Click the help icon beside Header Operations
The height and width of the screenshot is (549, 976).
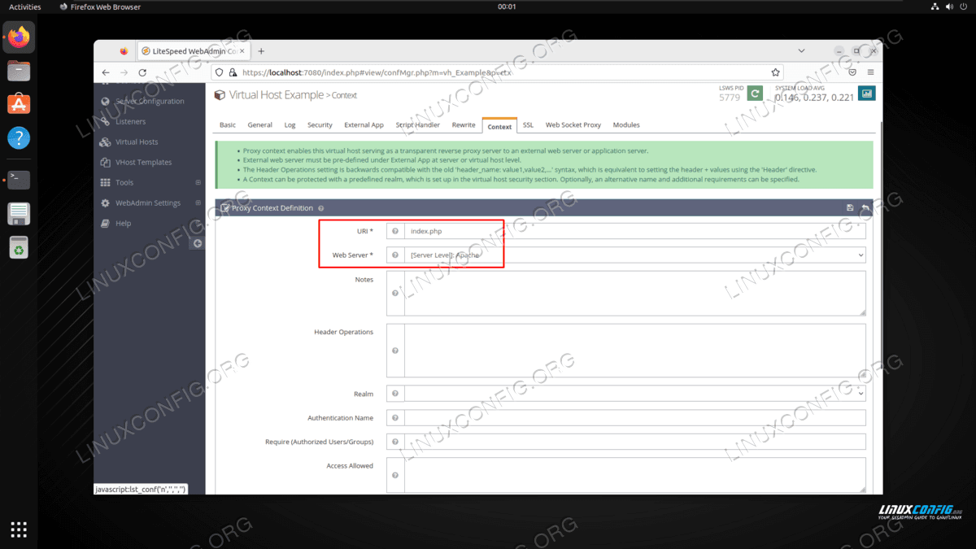coord(395,351)
